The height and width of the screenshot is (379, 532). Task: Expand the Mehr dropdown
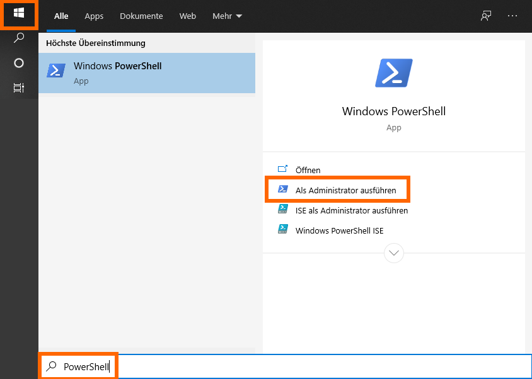227,16
